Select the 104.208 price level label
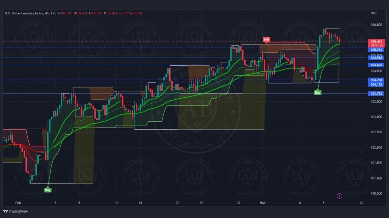Image resolution: width=389 pixels, height=218 pixels. point(376,80)
